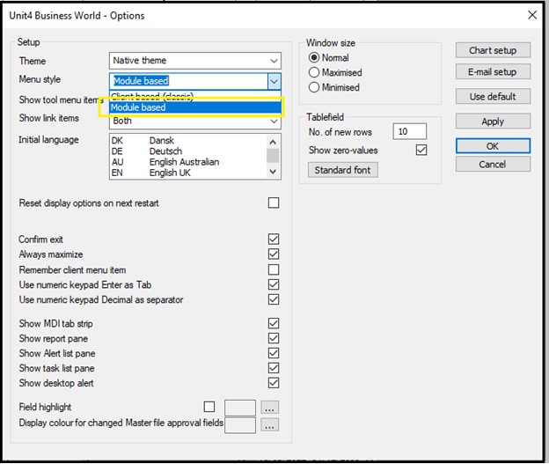Viewport: 549px width, 464px height.
Task: Close the Options dialog window
Action: (x=532, y=15)
